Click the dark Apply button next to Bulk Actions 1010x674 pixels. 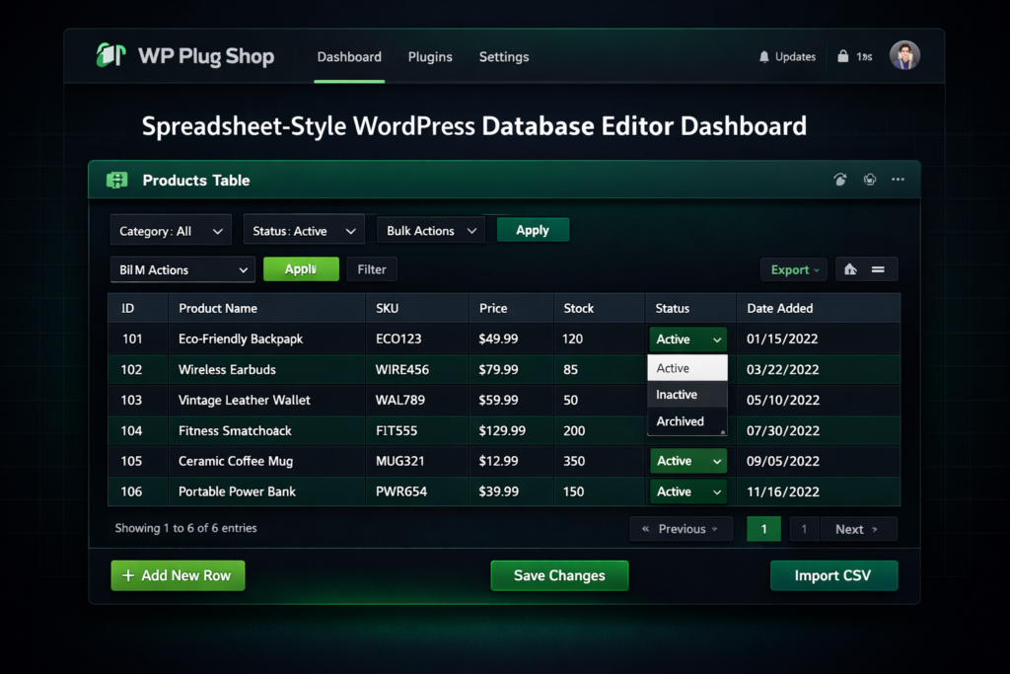coord(533,230)
